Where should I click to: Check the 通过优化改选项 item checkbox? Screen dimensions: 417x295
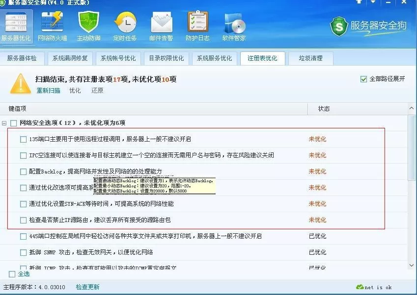[24, 188]
